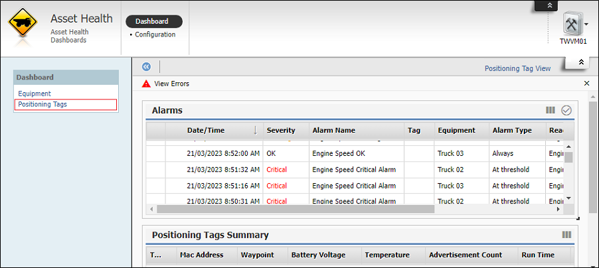Screen dimensions: 599x268
Task: Select the 8:51:16 AM alarm timestamp
Action: pyautogui.click(x=224, y=186)
